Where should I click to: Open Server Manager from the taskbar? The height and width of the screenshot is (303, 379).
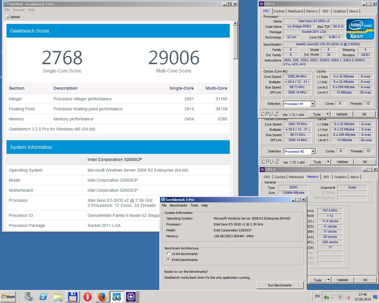click(x=29, y=296)
